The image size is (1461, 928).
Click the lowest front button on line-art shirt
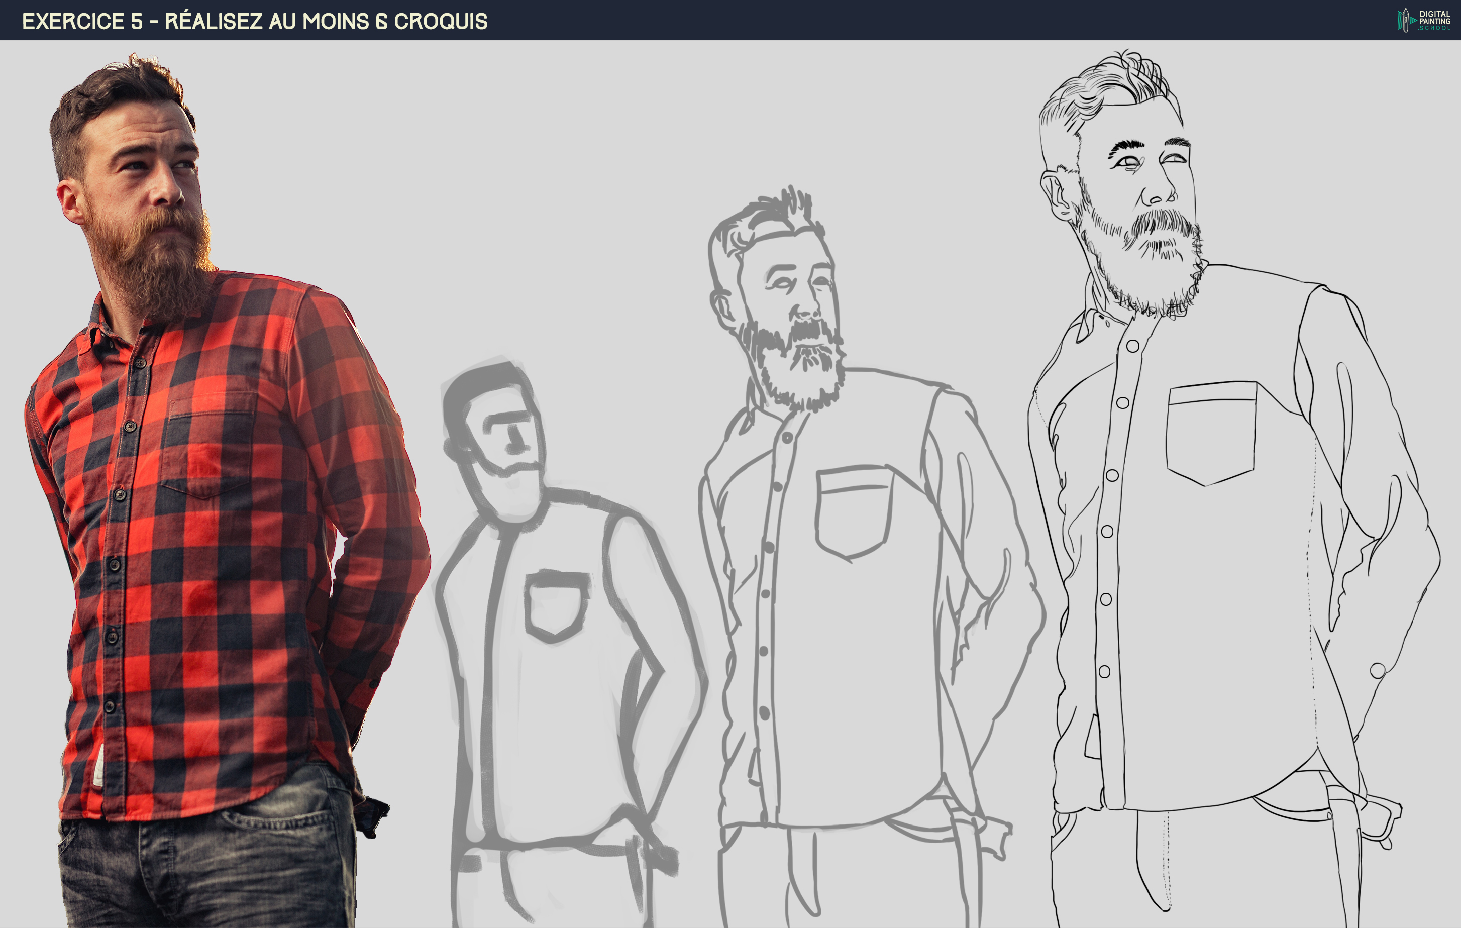1104,672
